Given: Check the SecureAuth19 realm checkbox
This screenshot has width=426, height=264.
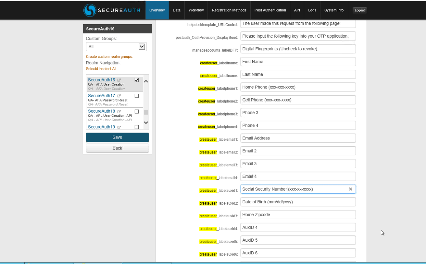Looking at the screenshot, I should pos(137,127).
